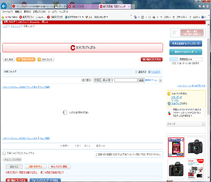This screenshot has width=211, height=182.
Task: Collapse the お知らせ panel with the minus button
Action: coord(204,124)
